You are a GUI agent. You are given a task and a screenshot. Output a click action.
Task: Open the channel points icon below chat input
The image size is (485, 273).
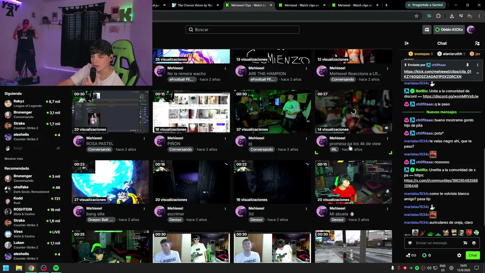click(x=411, y=256)
